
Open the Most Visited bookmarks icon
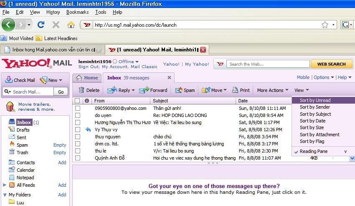click(x=4, y=38)
